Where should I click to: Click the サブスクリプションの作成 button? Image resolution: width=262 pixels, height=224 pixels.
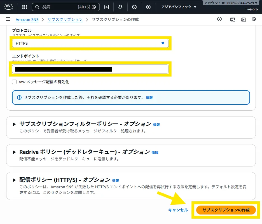(x=226, y=210)
